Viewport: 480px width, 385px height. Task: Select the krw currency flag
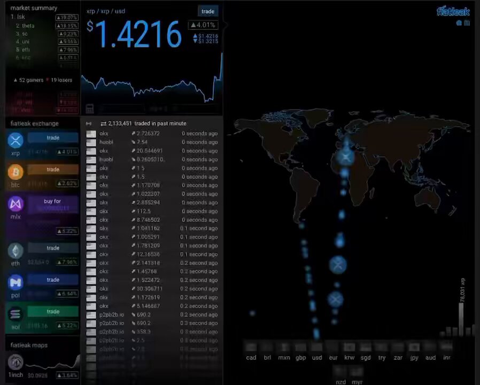click(349, 347)
